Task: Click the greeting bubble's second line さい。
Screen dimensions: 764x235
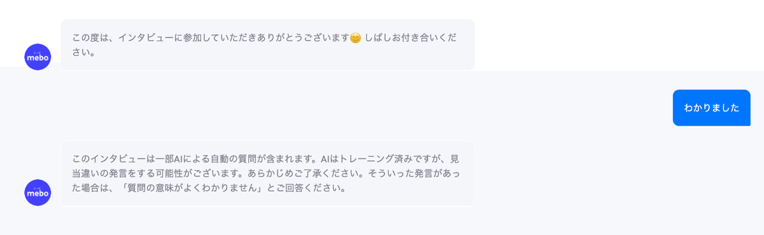Action: pyautogui.click(x=84, y=53)
